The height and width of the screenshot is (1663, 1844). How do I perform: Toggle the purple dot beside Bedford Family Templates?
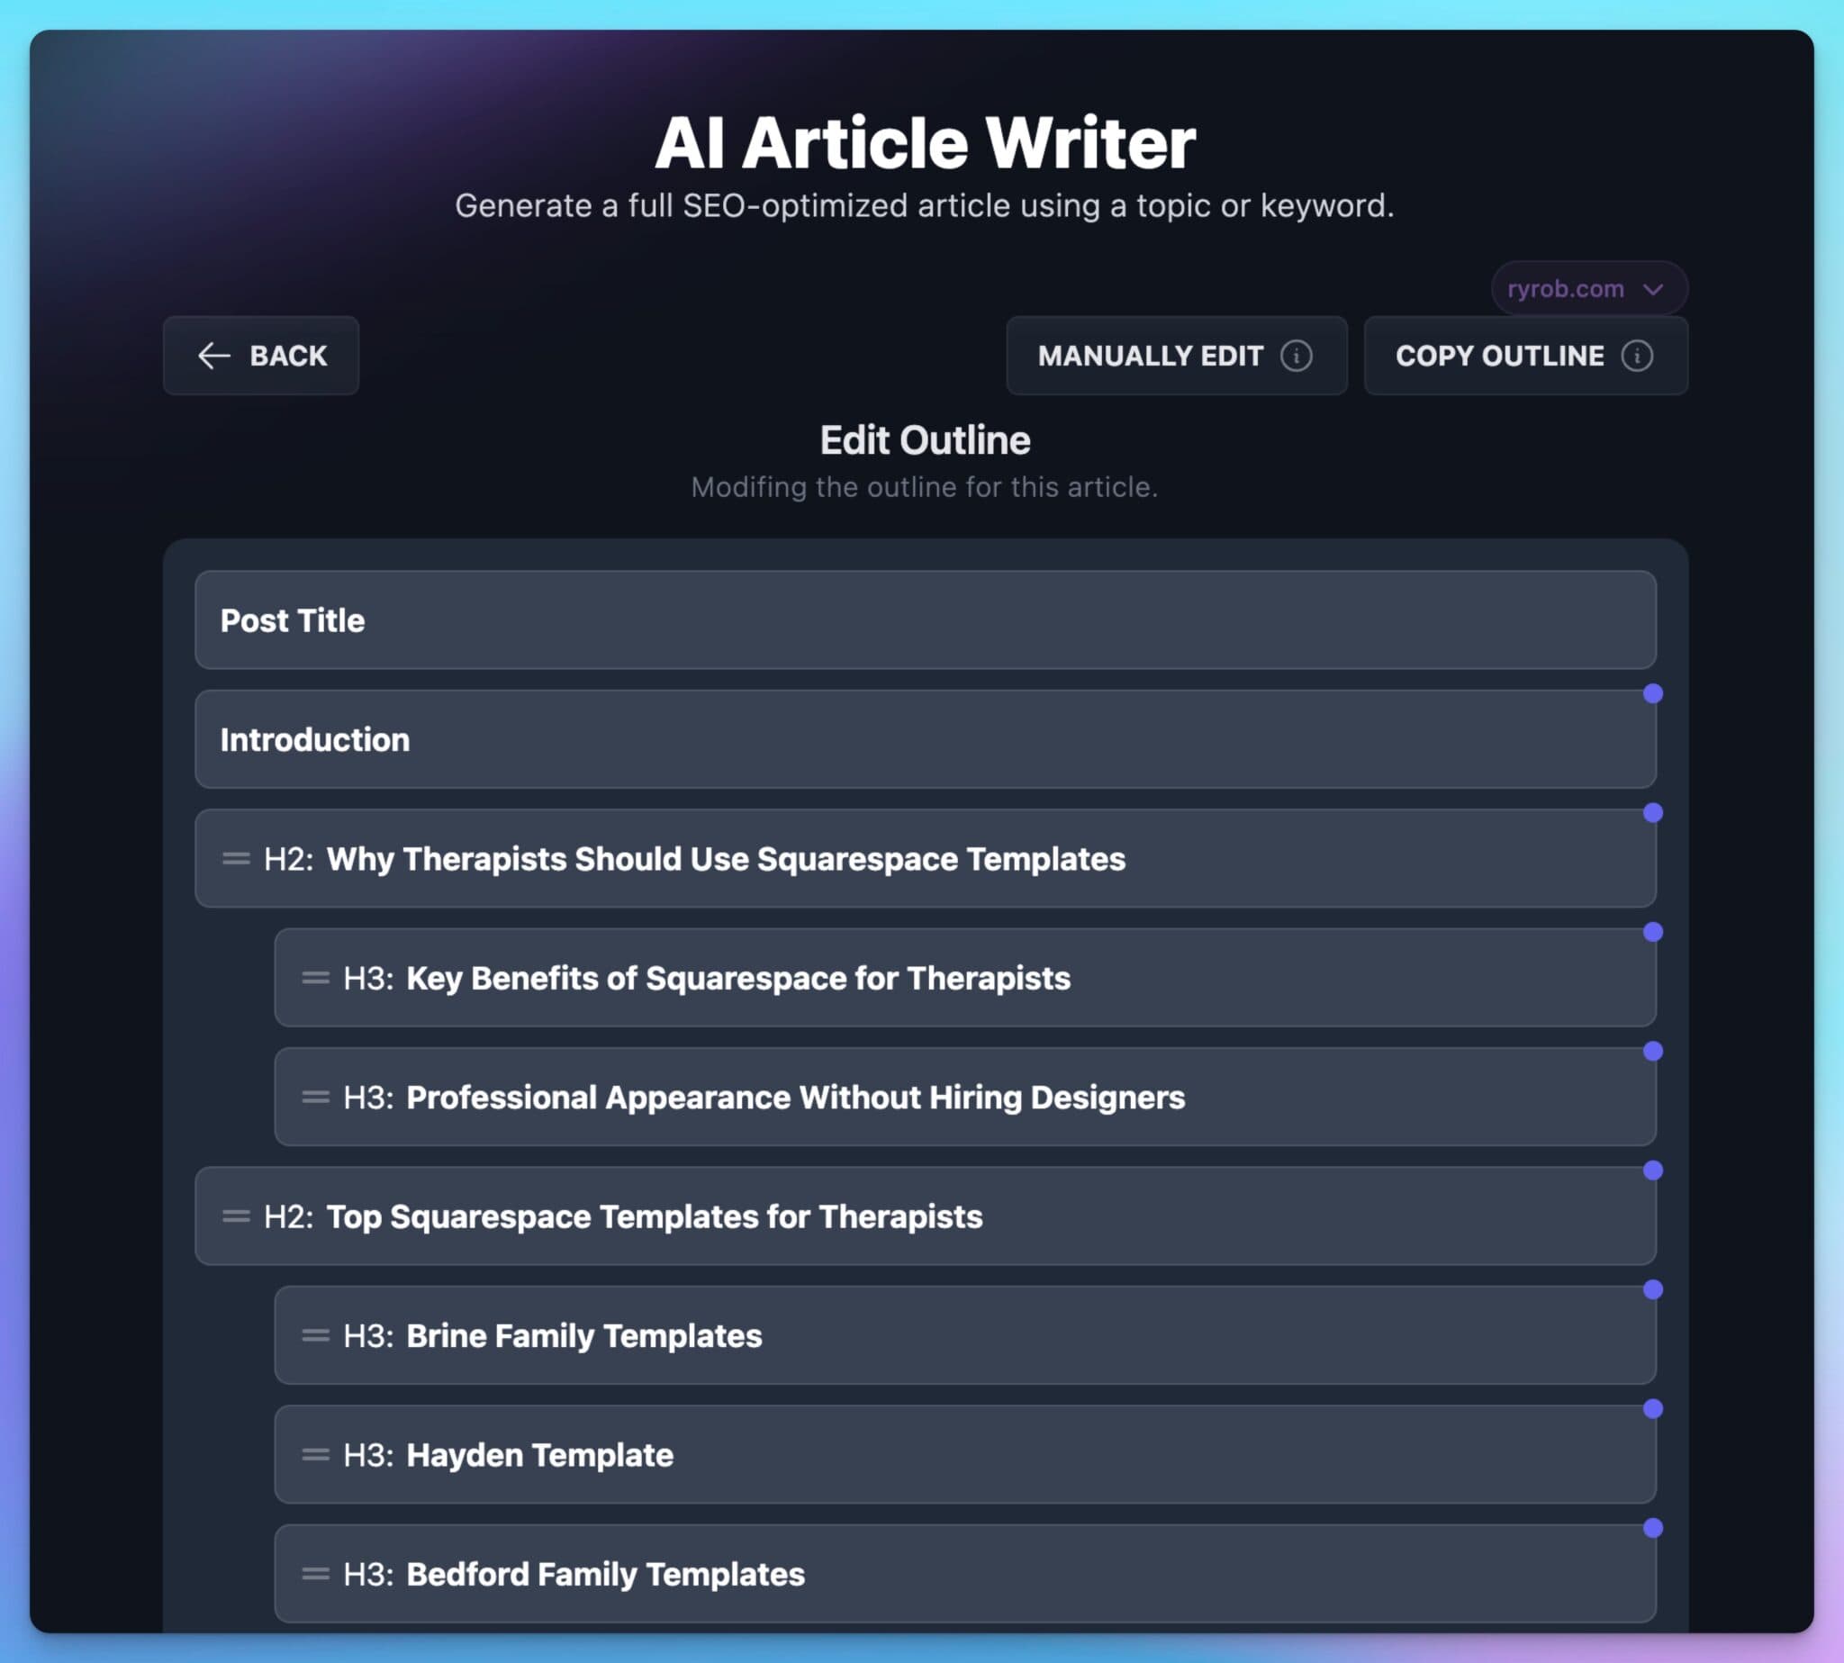[1654, 1529]
